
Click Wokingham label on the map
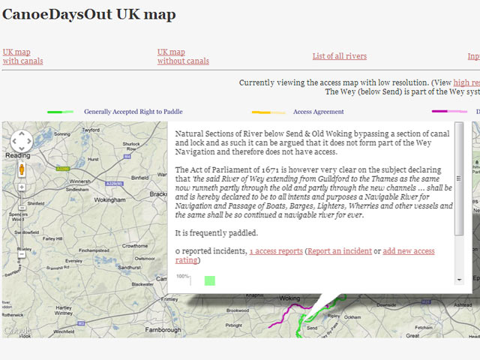[x=109, y=200]
